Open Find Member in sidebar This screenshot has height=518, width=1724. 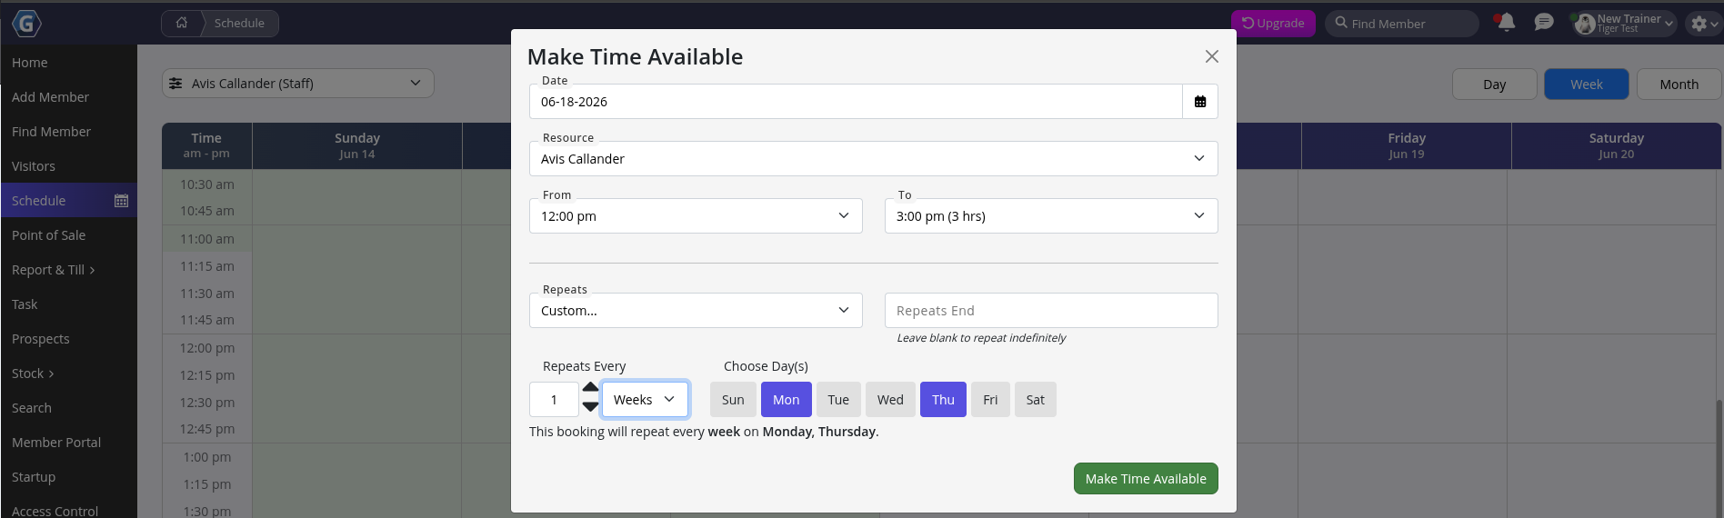tap(51, 132)
